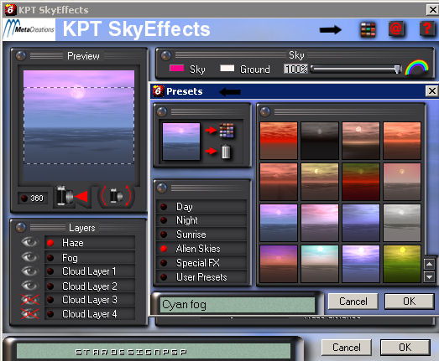
Task: Click the red @ web link icon
Action: pyautogui.click(x=396, y=29)
